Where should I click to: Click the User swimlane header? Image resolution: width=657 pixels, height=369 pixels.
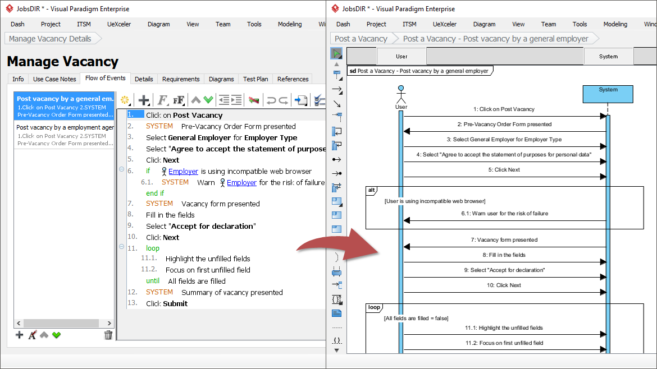point(401,57)
